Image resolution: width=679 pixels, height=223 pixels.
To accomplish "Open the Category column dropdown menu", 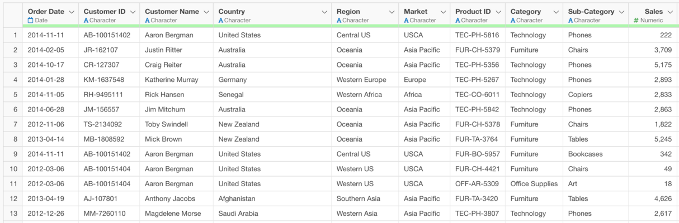I will 556,12.
